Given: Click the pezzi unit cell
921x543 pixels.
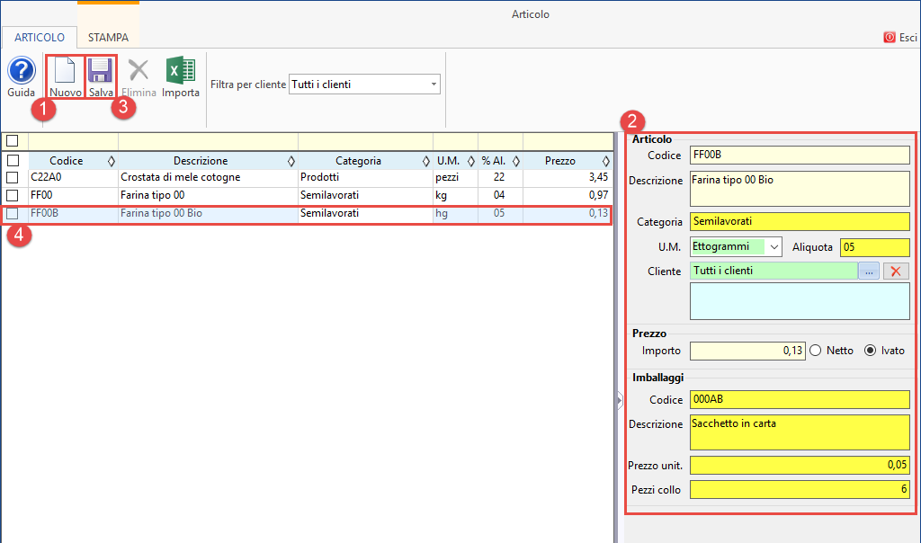Looking at the screenshot, I should click(x=455, y=177).
